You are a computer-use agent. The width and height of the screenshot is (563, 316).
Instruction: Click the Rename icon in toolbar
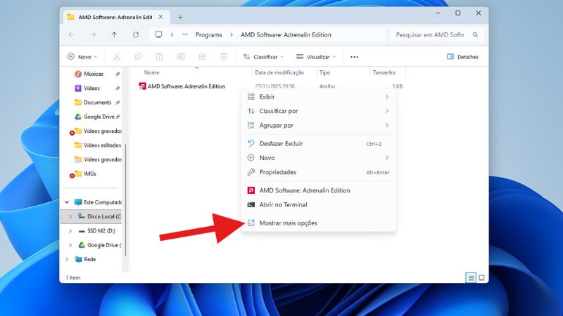181,57
